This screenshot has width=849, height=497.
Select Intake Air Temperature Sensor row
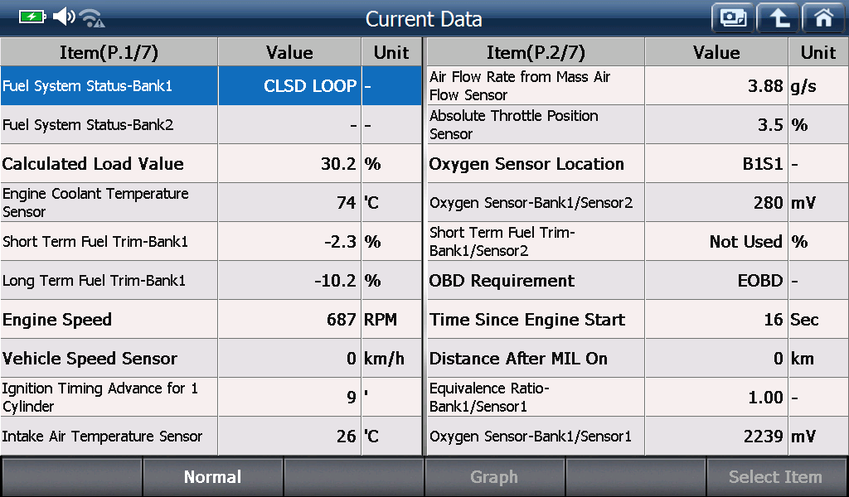[211, 437]
